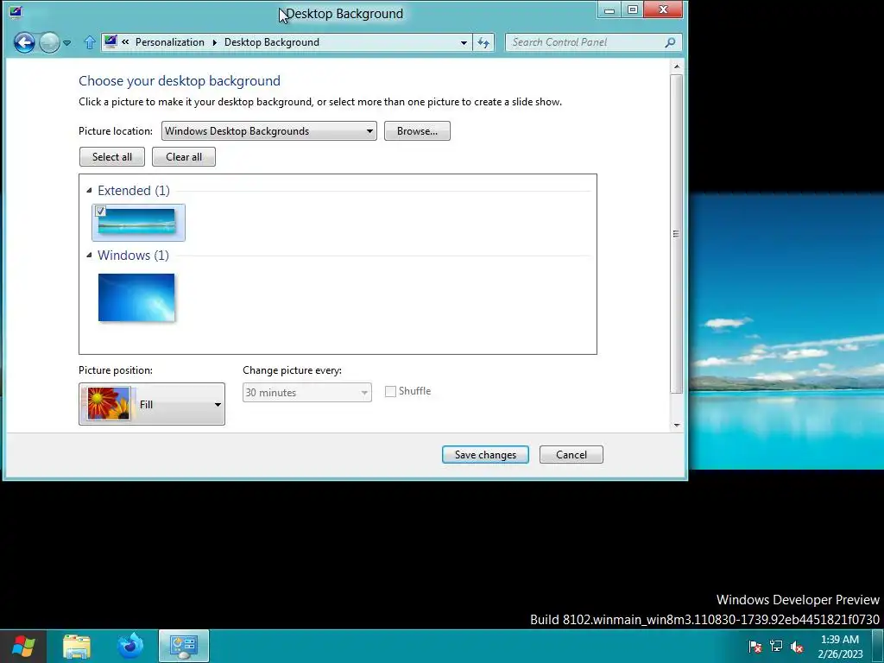The image size is (884, 663).
Task: Open the Change picture every 30 minutes dropdown
Action: 307,393
